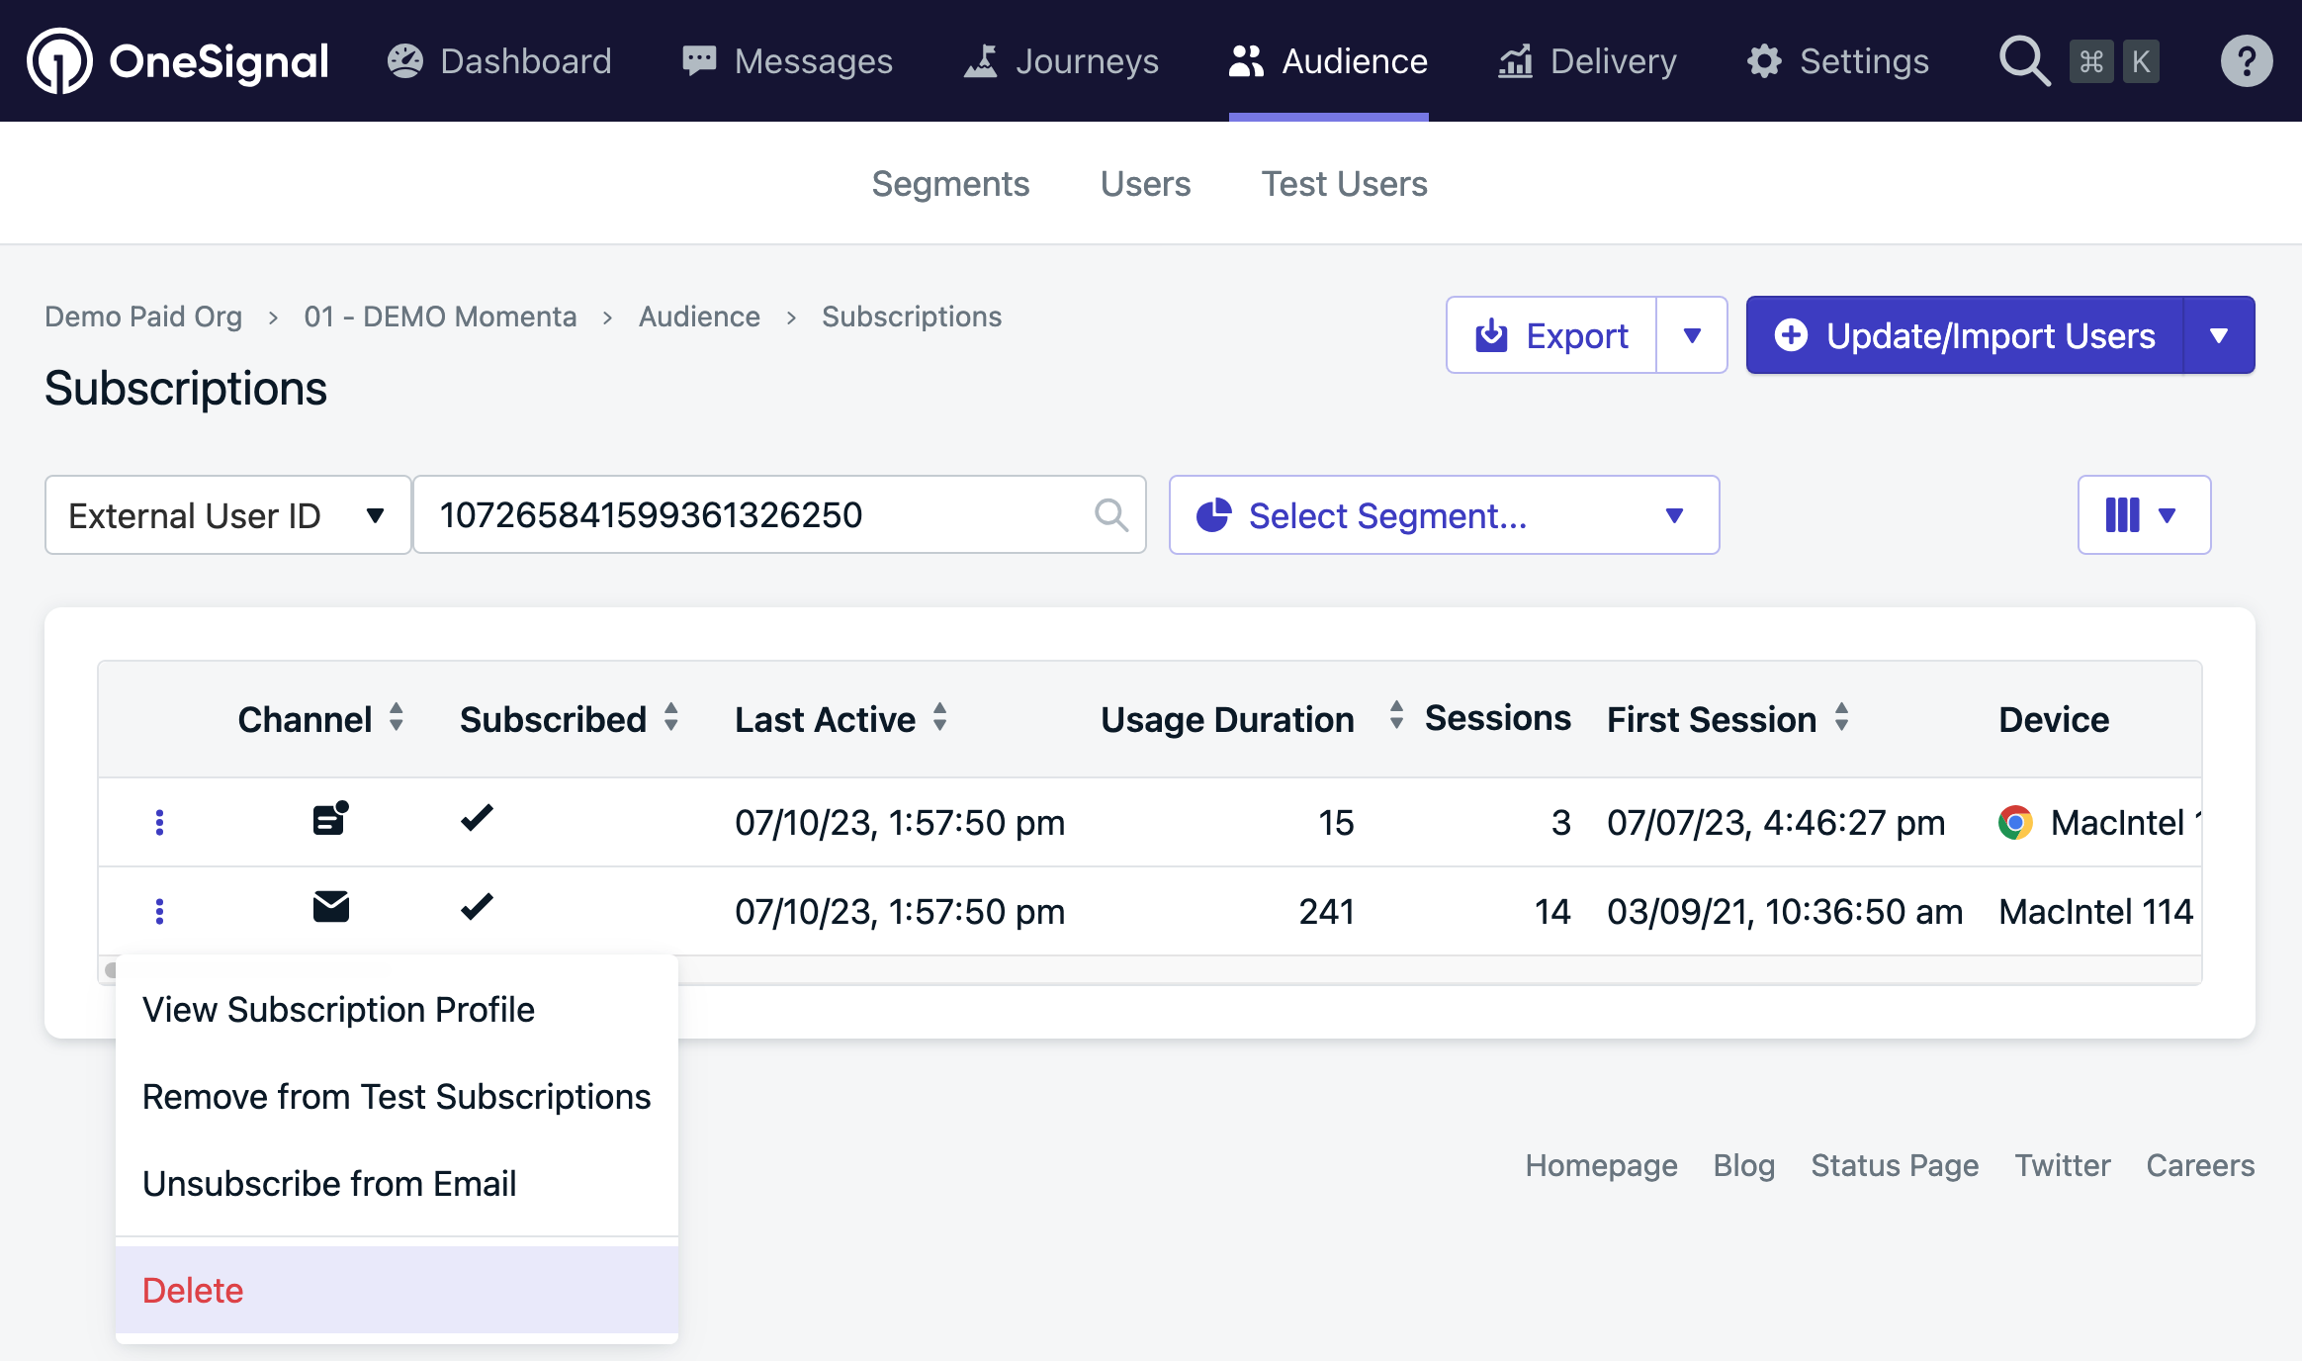Viewport: 2302px width, 1361px height.
Task: Click the table's horizontal scrollbar handle
Action: point(112,970)
